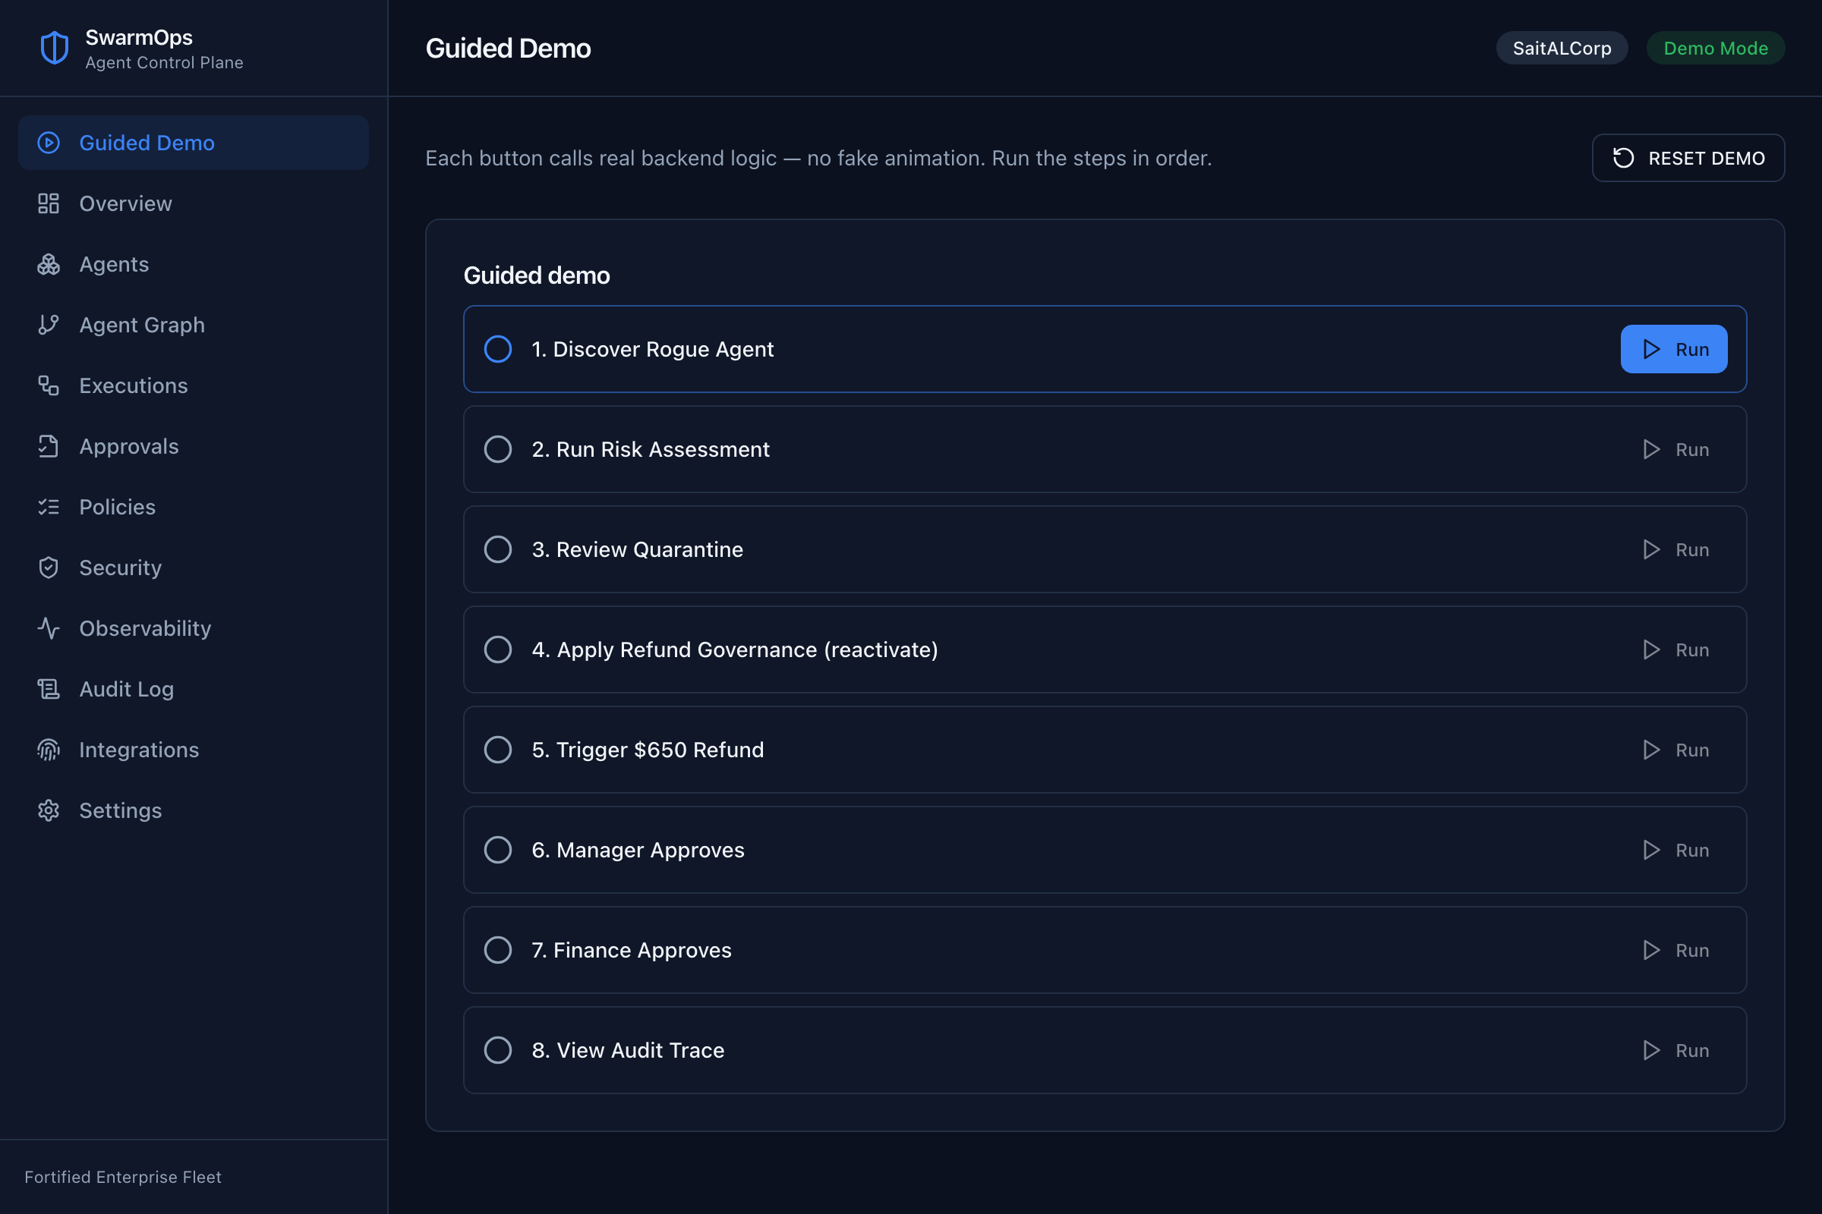This screenshot has height=1214, width=1822.
Task: Open the Overview grid icon
Action: click(x=49, y=203)
